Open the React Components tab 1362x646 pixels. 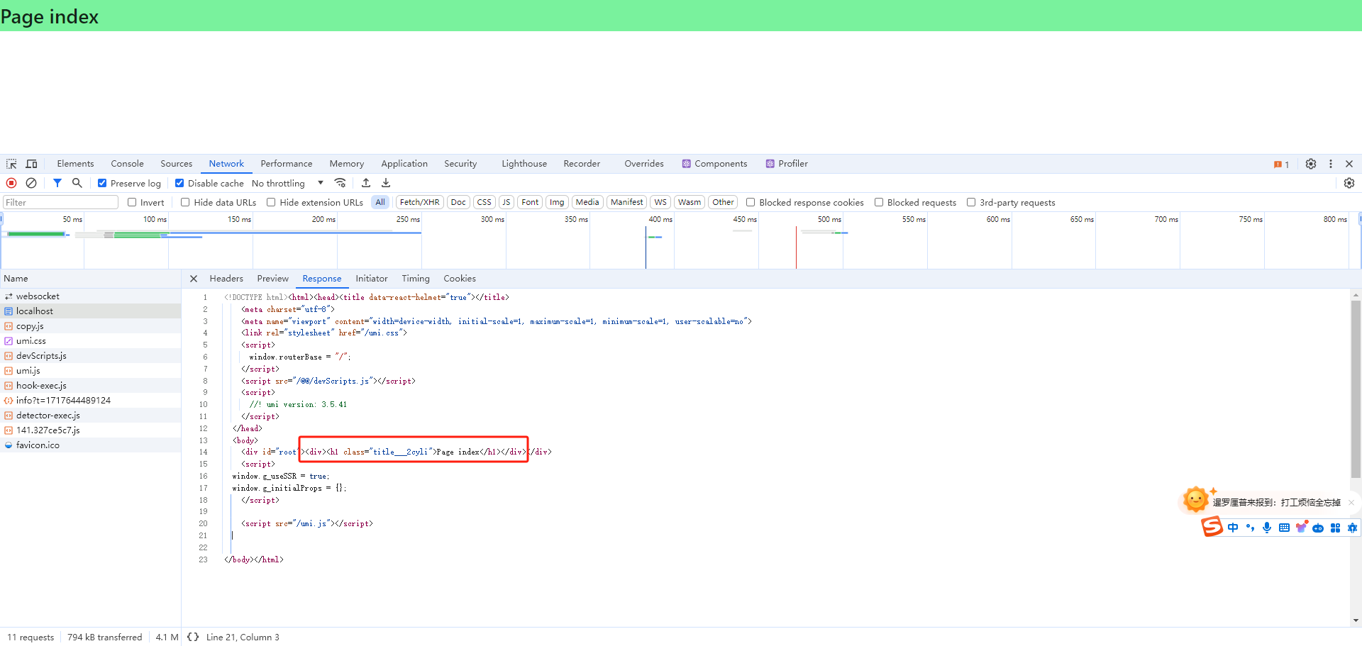coord(715,164)
